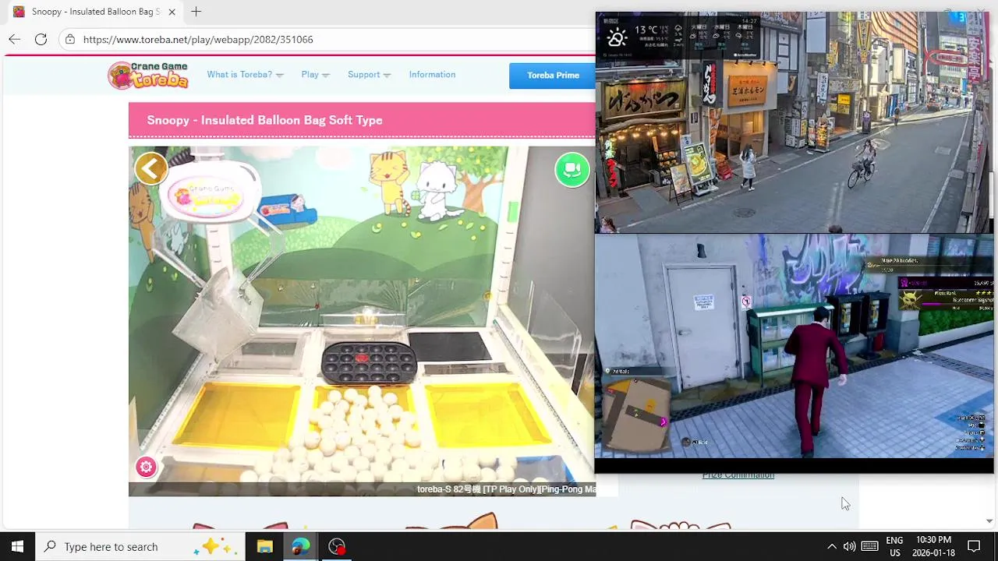The image size is (998, 561).
Task: Click the browser back arrow
Action: pos(15,39)
